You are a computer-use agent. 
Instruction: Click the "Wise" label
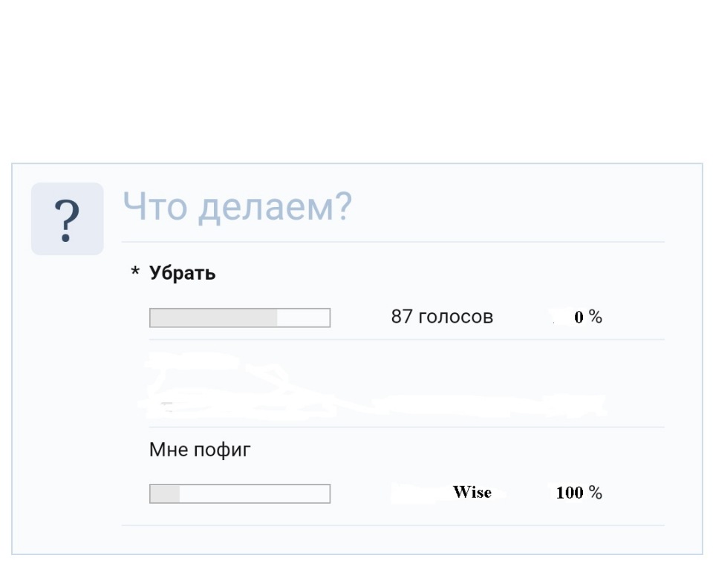[472, 493]
